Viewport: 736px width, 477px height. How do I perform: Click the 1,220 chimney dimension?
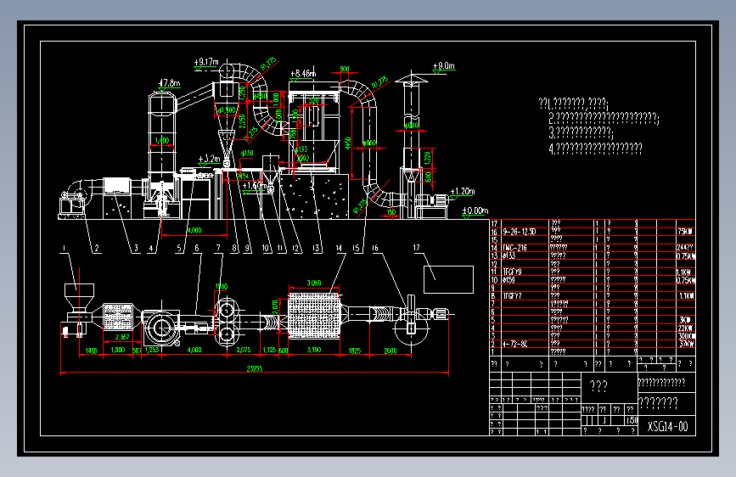[428, 157]
